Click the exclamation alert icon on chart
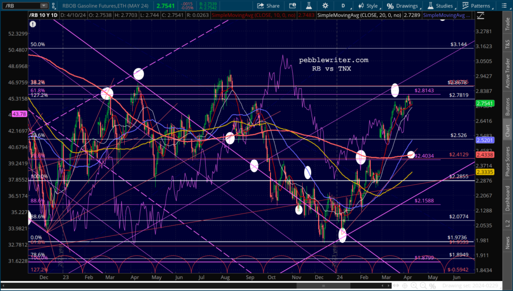This screenshot has height=291, width=513. click(x=34, y=23)
